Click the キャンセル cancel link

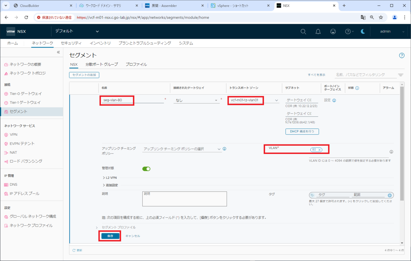click(x=133, y=236)
